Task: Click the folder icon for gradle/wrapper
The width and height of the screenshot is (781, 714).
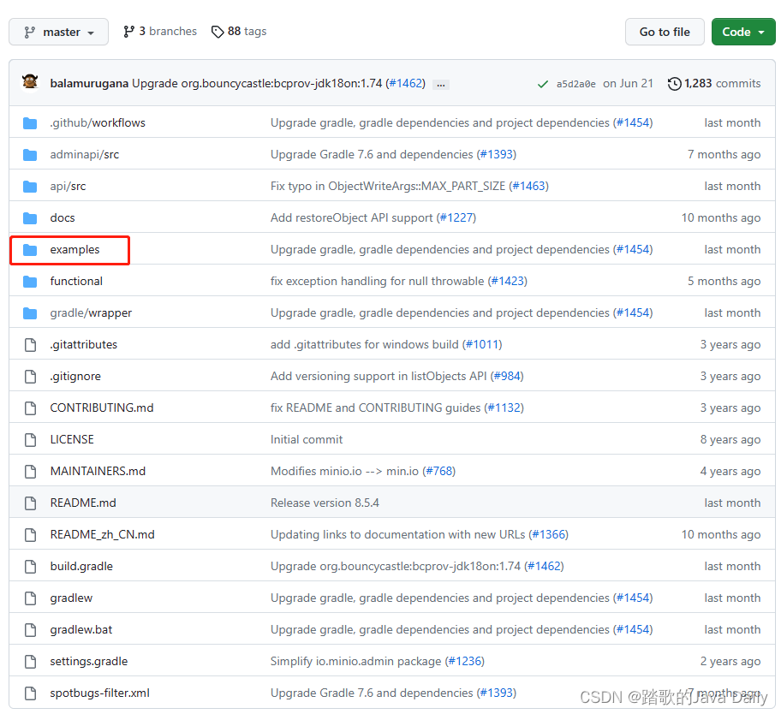Action: click(31, 312)
